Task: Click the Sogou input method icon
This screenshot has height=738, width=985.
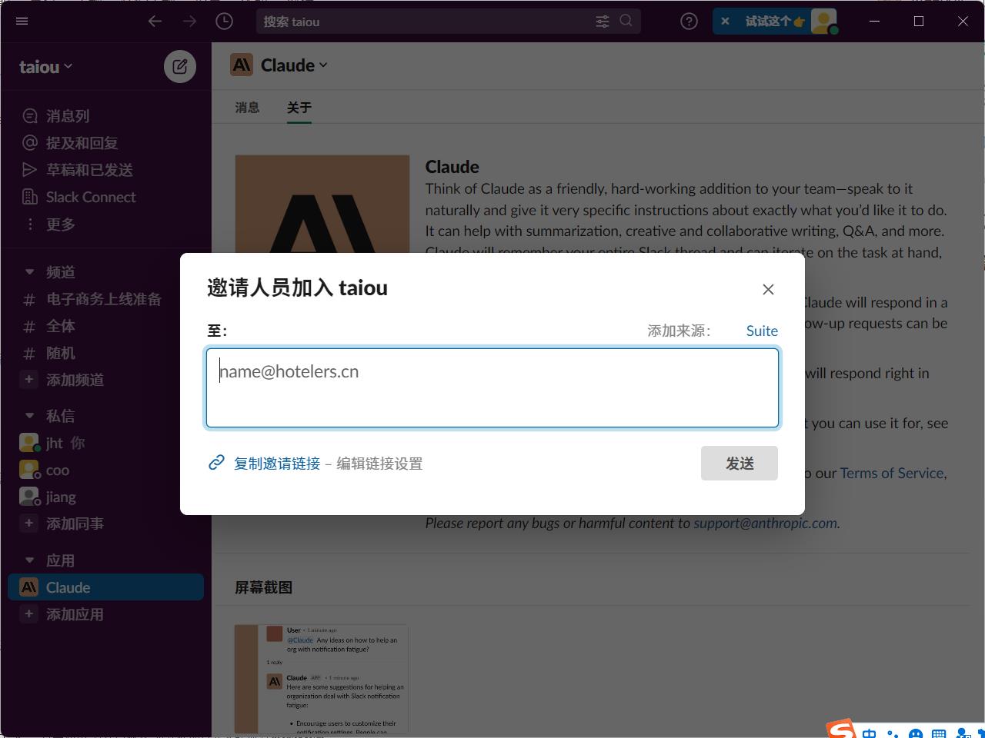Action: coord(841,730)
